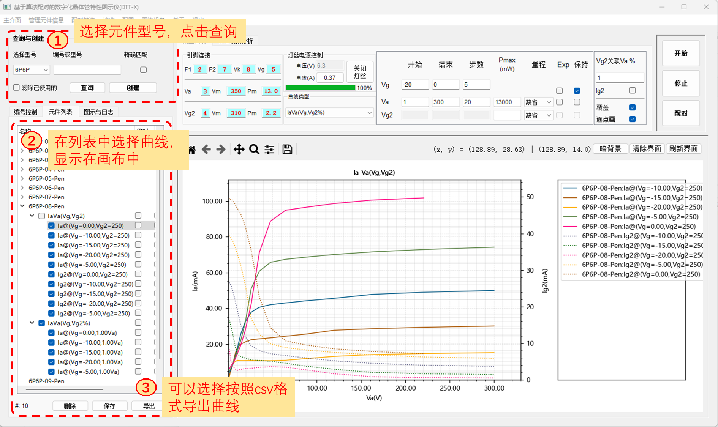This screenshot has width=718, height=427.
Task: Click the forward arrow plot icon
Action: (x=221, y=150)
